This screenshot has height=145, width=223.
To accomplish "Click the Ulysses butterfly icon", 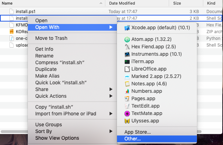I will click(x=127, y=121).
